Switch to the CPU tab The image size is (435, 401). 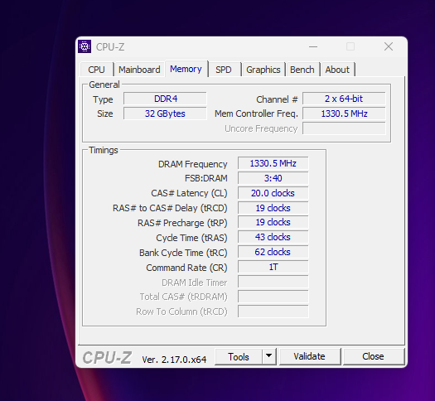[x=96, y=70]
